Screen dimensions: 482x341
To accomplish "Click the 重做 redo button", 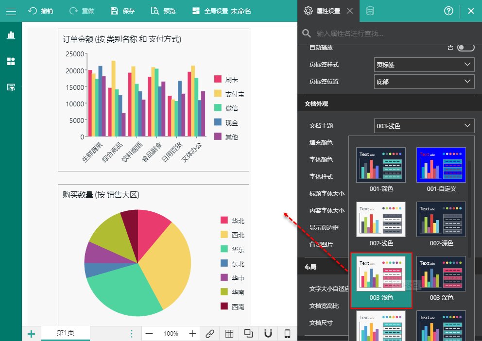I will coord(82,11).
